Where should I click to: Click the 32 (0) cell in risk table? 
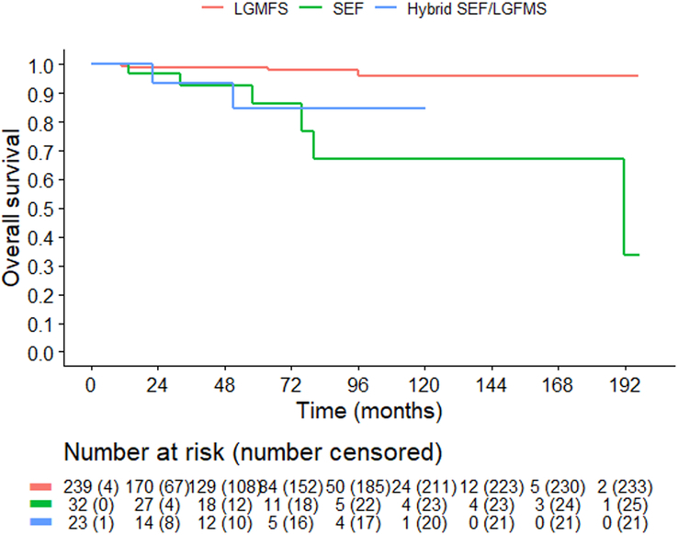(x=91, y=505)
